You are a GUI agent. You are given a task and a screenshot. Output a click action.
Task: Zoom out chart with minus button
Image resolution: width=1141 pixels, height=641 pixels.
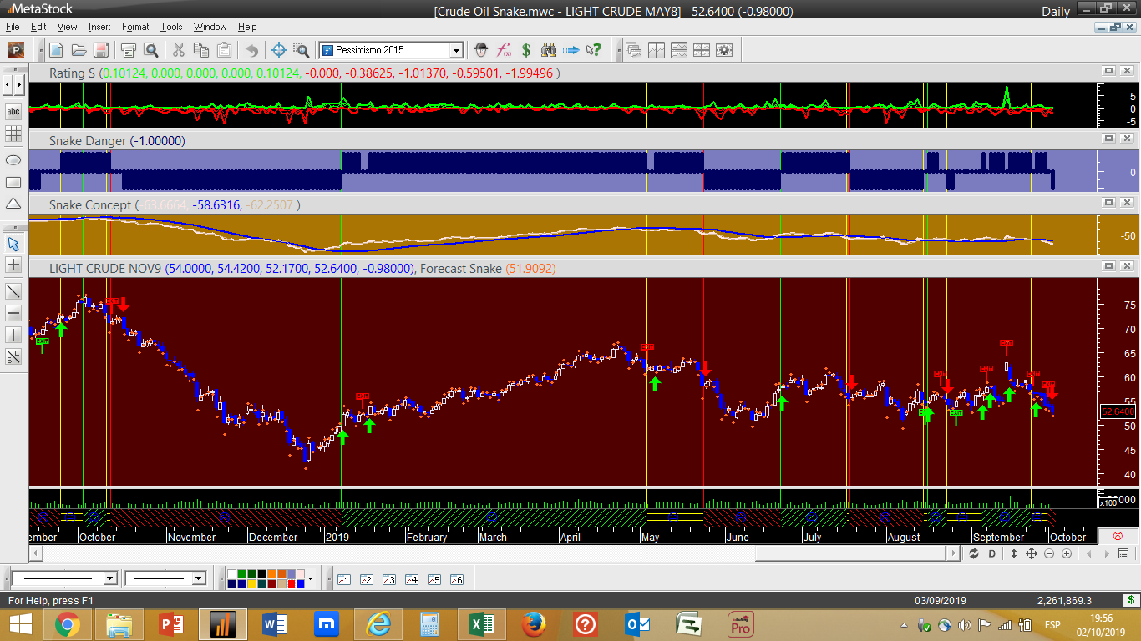tap(1049, 554)
